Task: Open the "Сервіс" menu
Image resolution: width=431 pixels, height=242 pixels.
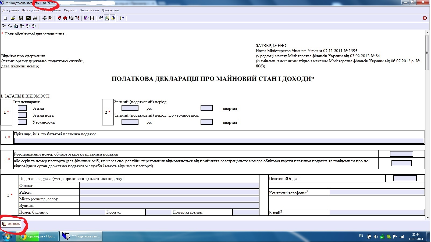Action: click(x=70, y=10)
